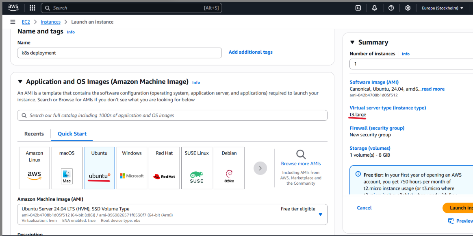Click the AWS home logo
473x236 pixels.
pos(13,7)
